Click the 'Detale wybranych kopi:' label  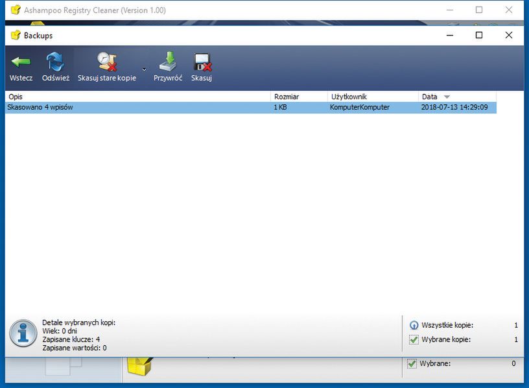coord(78,322)
